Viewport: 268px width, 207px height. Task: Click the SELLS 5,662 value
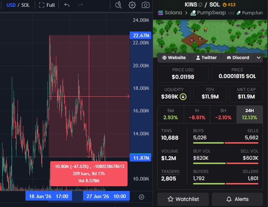252,138
